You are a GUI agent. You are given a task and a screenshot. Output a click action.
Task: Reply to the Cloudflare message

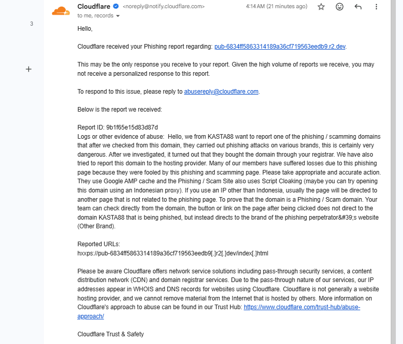(358, 7)
